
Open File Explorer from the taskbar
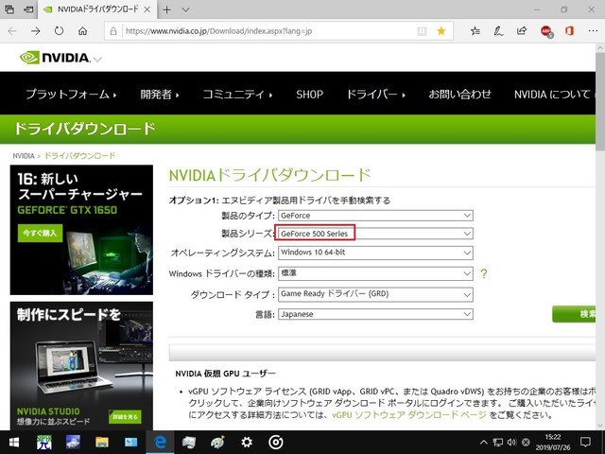(102, 442)
